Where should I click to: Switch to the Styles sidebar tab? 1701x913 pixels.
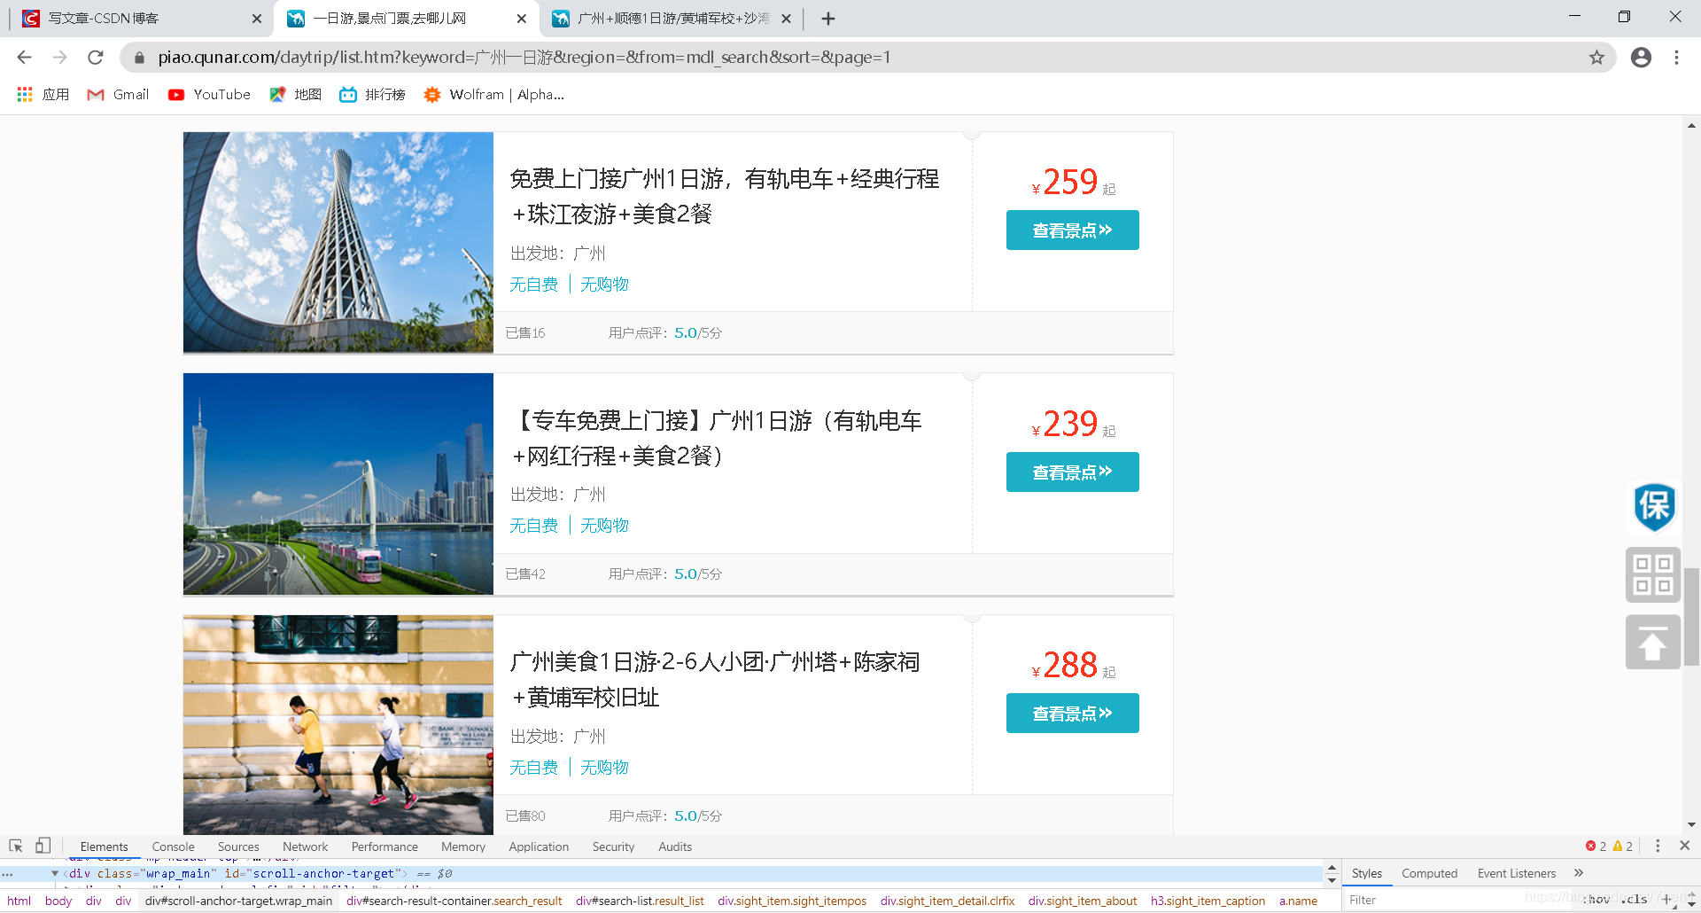1366,874
